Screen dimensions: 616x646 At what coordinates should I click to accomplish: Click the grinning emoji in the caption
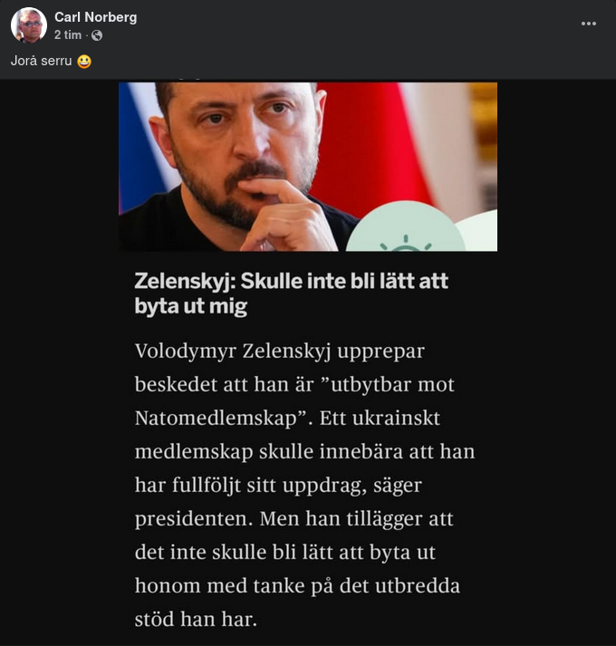tap(84, 62)
